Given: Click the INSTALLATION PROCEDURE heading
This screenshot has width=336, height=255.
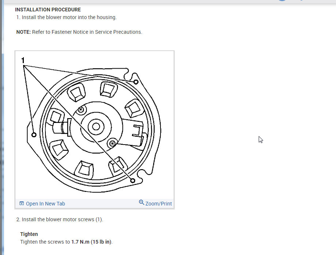Looking at the screenshot, I should pos(48,10).
